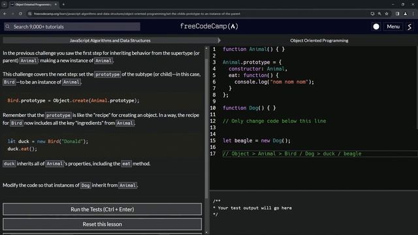Click the address bar URL
The image size is (418, 235).
[x=137, y=14]
